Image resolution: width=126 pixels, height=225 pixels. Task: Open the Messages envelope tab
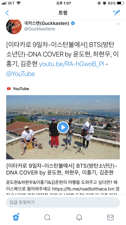[x=111, y=218]
